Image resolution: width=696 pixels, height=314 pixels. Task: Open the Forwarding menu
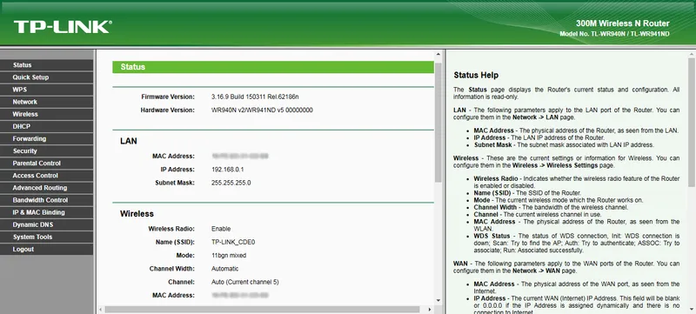(47, 139)
